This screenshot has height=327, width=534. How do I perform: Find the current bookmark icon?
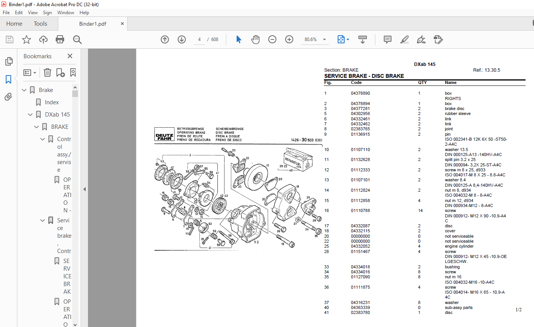click(x=73, y=72)
